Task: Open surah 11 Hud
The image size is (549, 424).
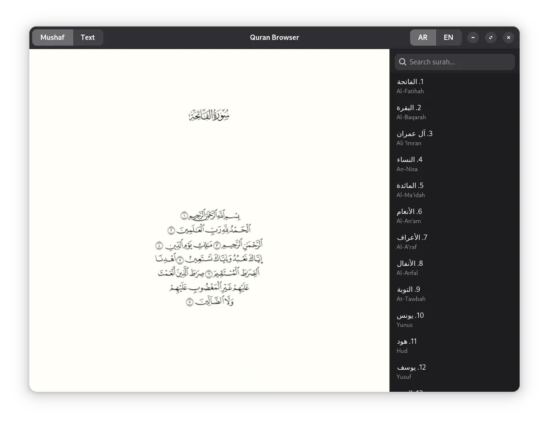Action: pos(454,346)
